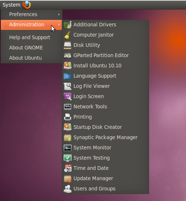Launch Firefox from the top panel icon
The image size is (186, 201).
click(27, 5)
